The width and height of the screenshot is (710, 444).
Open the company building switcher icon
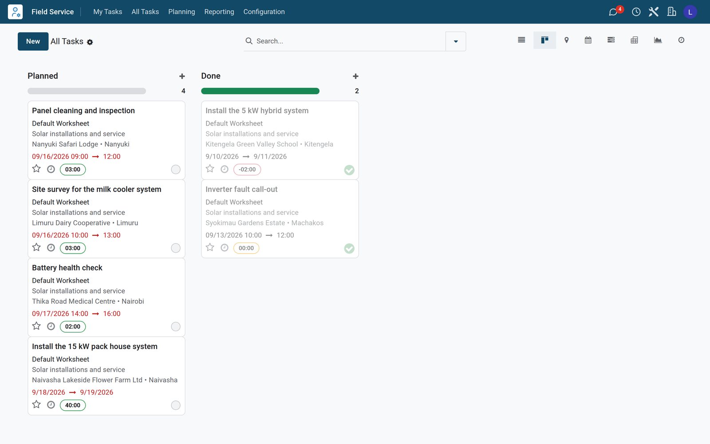tap(671, 12)
